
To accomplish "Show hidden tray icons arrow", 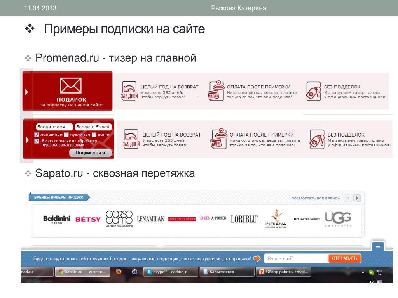I will click(x=363, y=272).
